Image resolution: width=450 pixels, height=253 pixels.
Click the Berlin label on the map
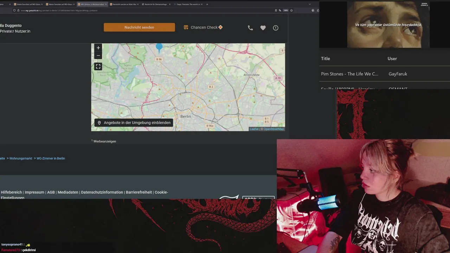point(186,116)
